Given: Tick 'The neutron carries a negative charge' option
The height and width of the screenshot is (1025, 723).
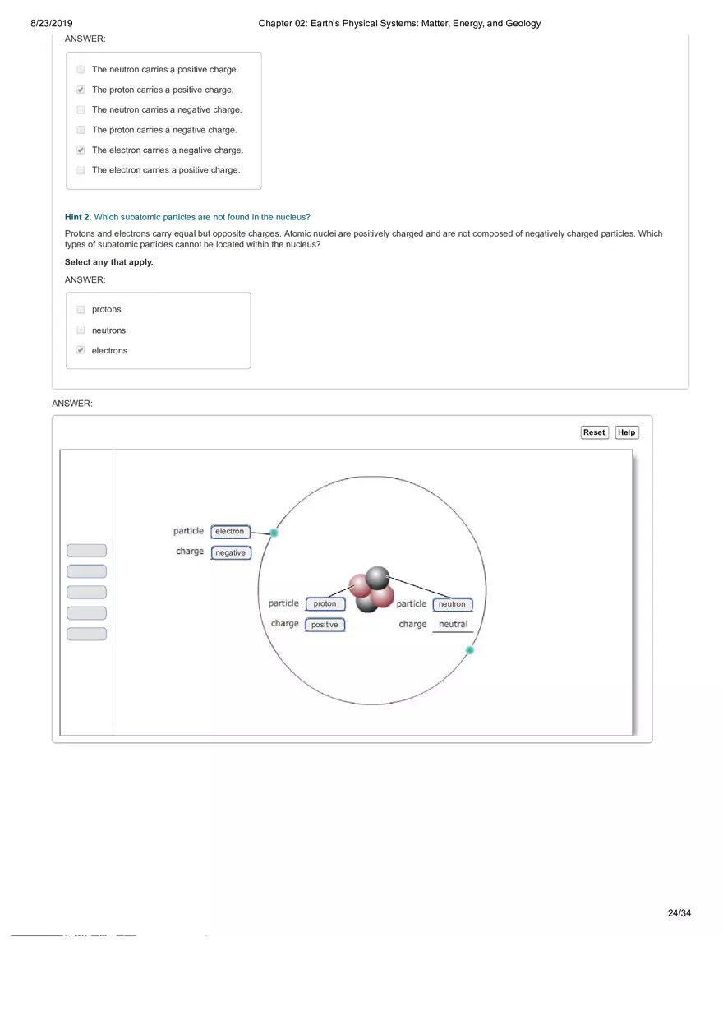Looking at the screenshot, I should (81, 109).
